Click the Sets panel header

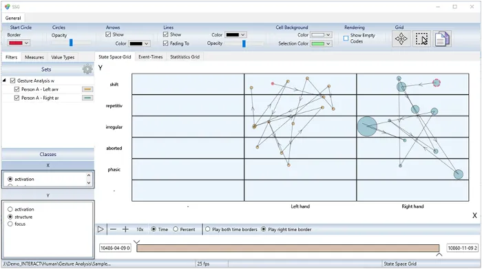tap(46, 69)
